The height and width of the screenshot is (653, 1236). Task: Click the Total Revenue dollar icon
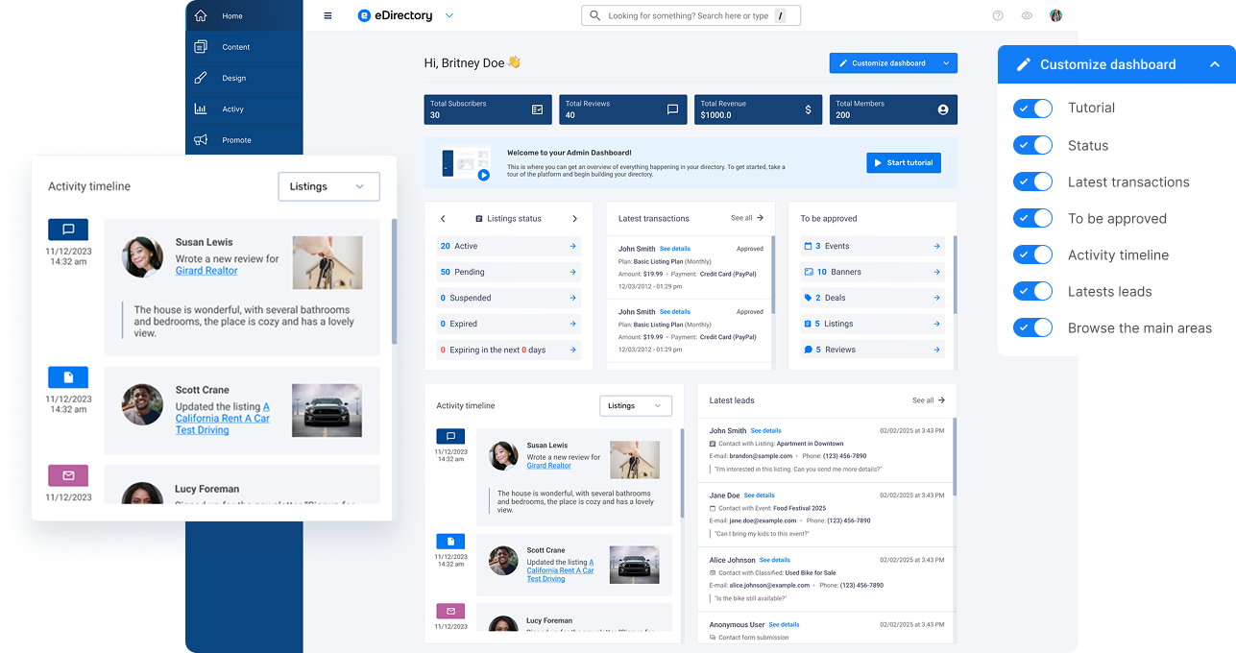(808, 109)
